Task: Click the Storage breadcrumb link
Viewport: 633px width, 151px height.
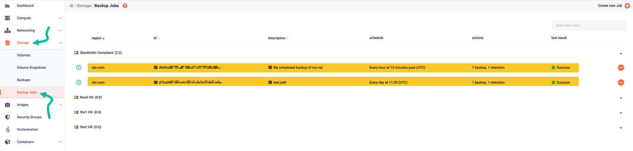Action: click(x=84, y=6)
